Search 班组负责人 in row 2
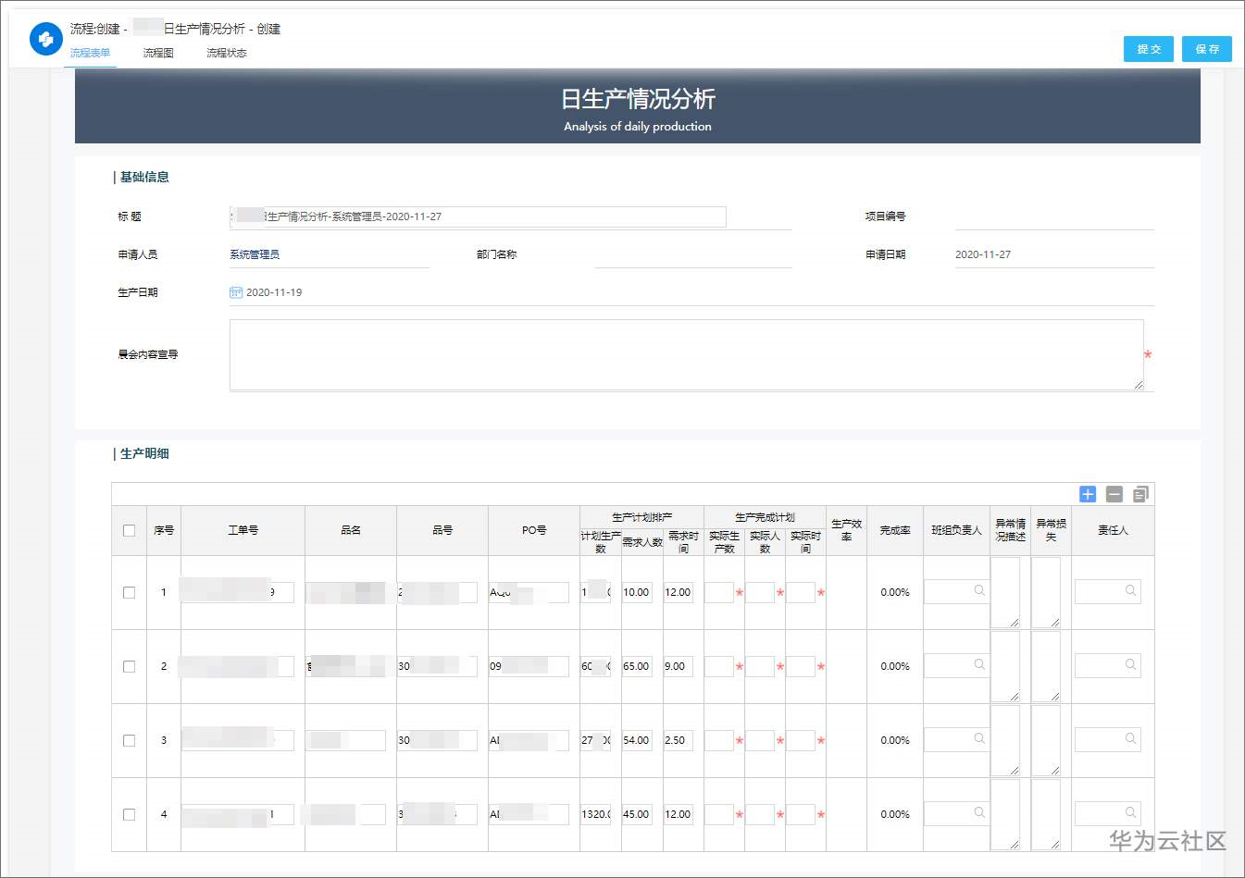Image resolution: width=1245 pixels, height=878 pixels. (979, 664)
